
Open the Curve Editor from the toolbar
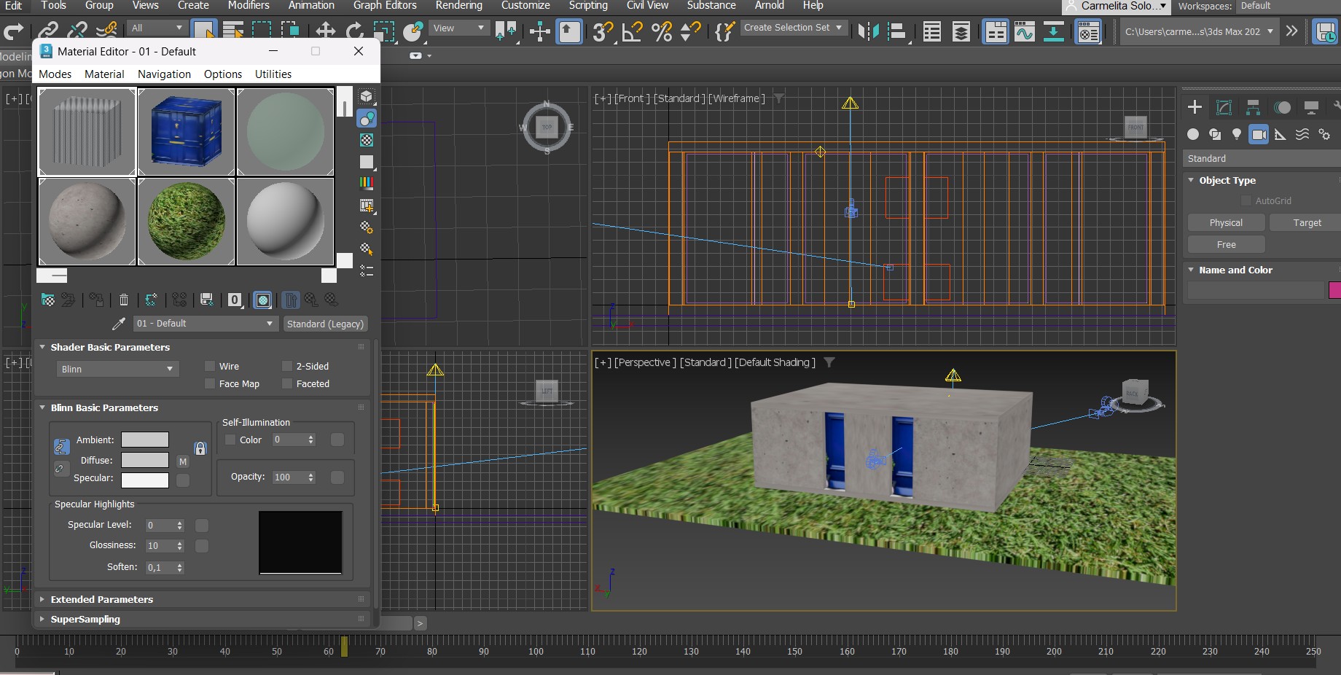1024,31
